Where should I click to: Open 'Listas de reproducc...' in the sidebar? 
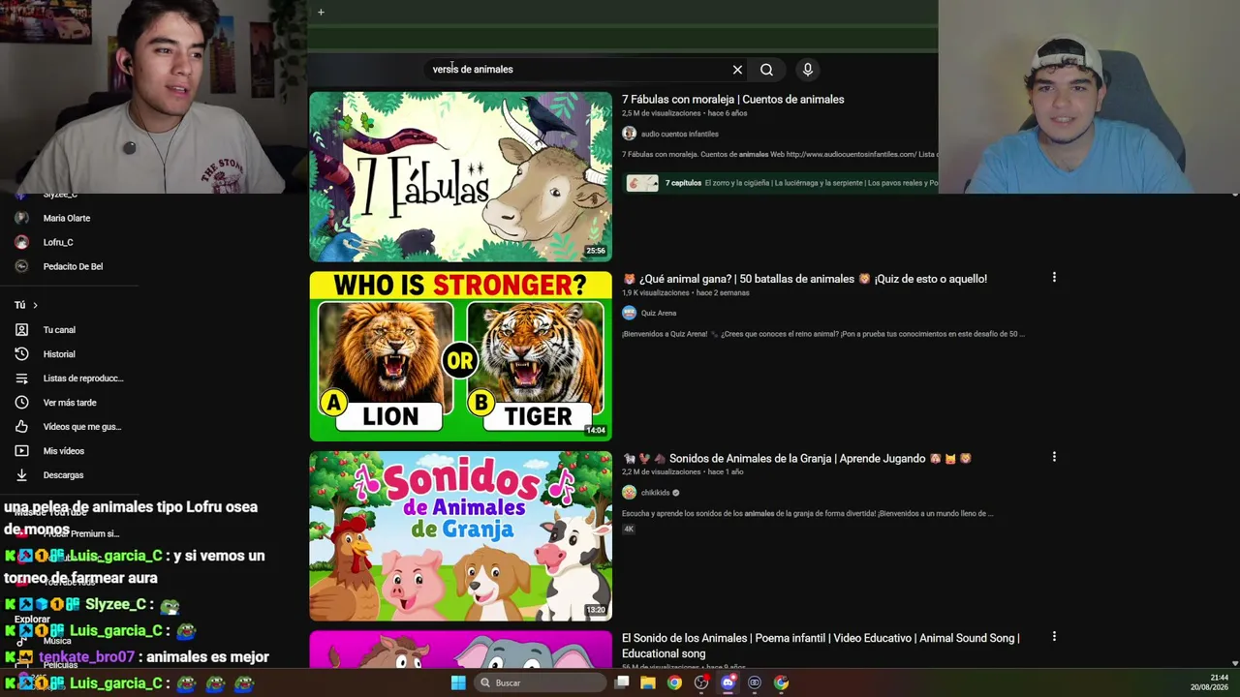[x=83, y=379]
